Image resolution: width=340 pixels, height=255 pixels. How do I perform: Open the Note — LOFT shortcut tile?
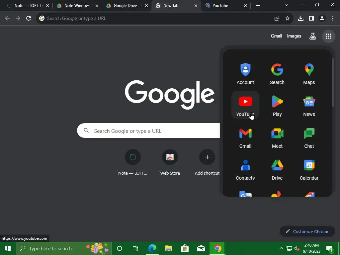(x=133, y=162)
